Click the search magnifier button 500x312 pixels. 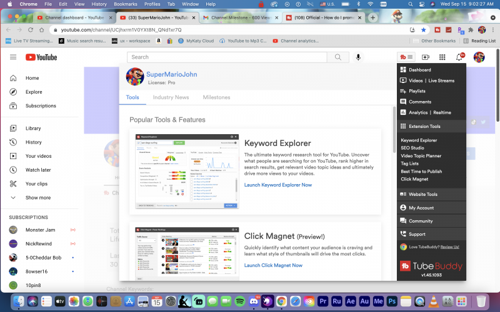click(338, 57)
